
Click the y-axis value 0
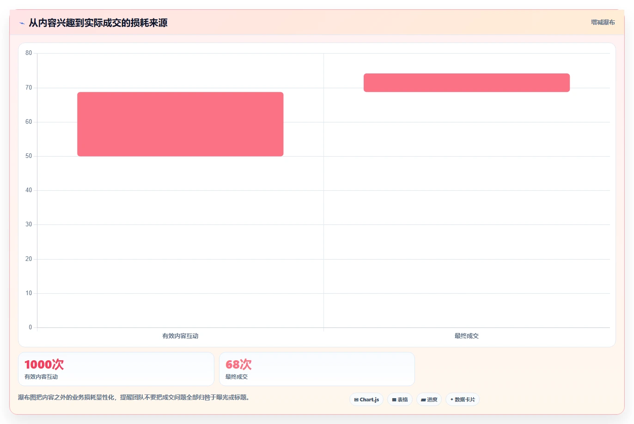coord(30,327)
